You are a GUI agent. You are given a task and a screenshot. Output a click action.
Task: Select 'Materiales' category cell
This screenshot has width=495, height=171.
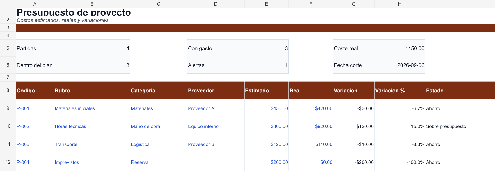pyautogui.click(x=159, y=108)
